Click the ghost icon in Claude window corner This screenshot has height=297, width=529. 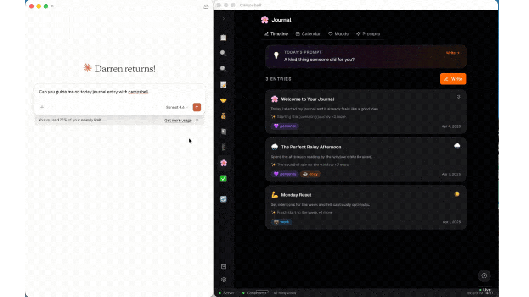click(x=206, y=7)
